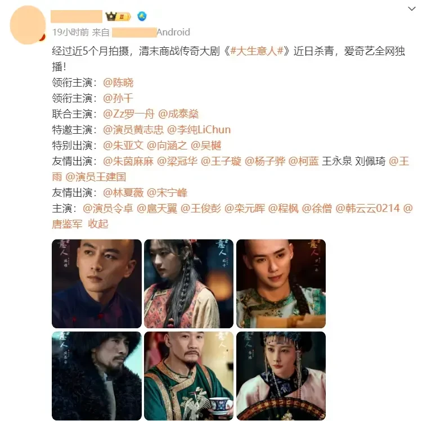This screenshot has width=427, height=421.
Task: Open the poster's round profile avatar
Action: pyautogui.click(x=28, y=25)
